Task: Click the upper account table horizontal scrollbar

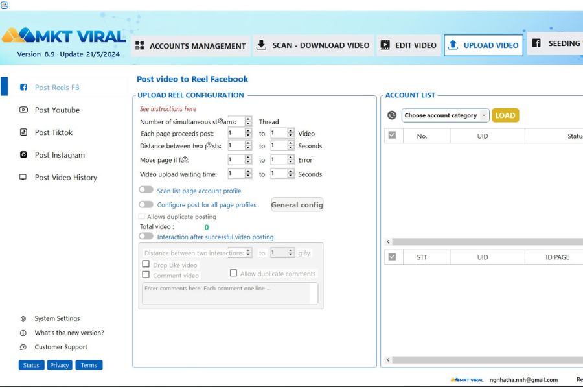Action: (487, 242)
